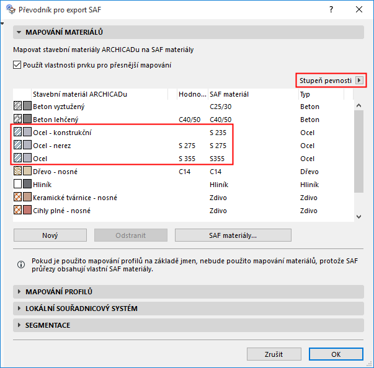Open the Stupeň pevnosti arrow menu
Screen dimensions: 374x368
[x=359, y=81]
